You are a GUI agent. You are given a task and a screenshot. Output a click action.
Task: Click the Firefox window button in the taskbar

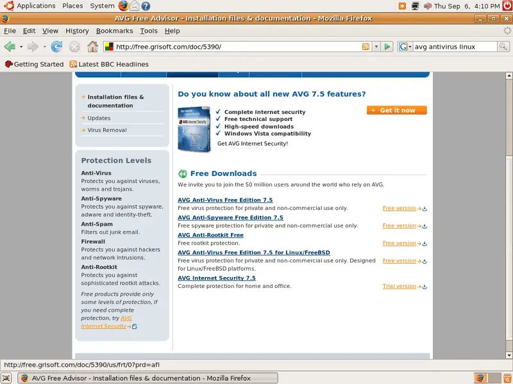[x=147, y=378]
